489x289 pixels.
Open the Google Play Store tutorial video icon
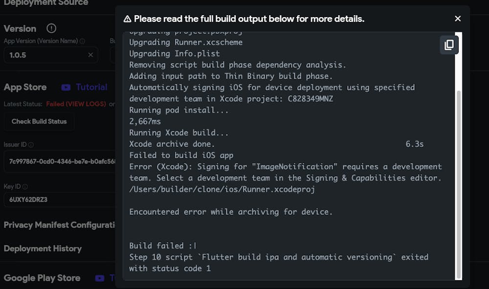[x=100, y=278]
